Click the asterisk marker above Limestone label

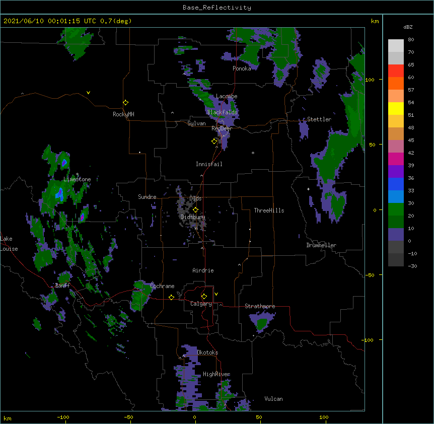(77, 174)
